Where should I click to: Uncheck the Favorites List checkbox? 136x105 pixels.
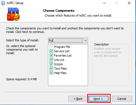coord(51,55)
